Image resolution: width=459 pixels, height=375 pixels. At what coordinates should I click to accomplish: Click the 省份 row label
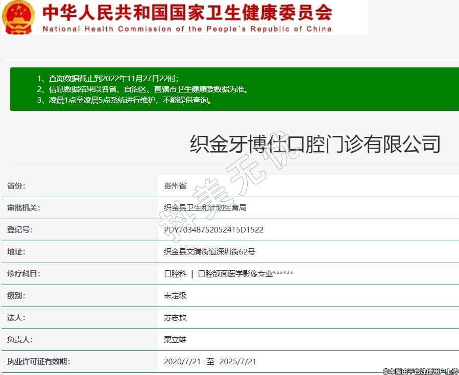point(16,186)
